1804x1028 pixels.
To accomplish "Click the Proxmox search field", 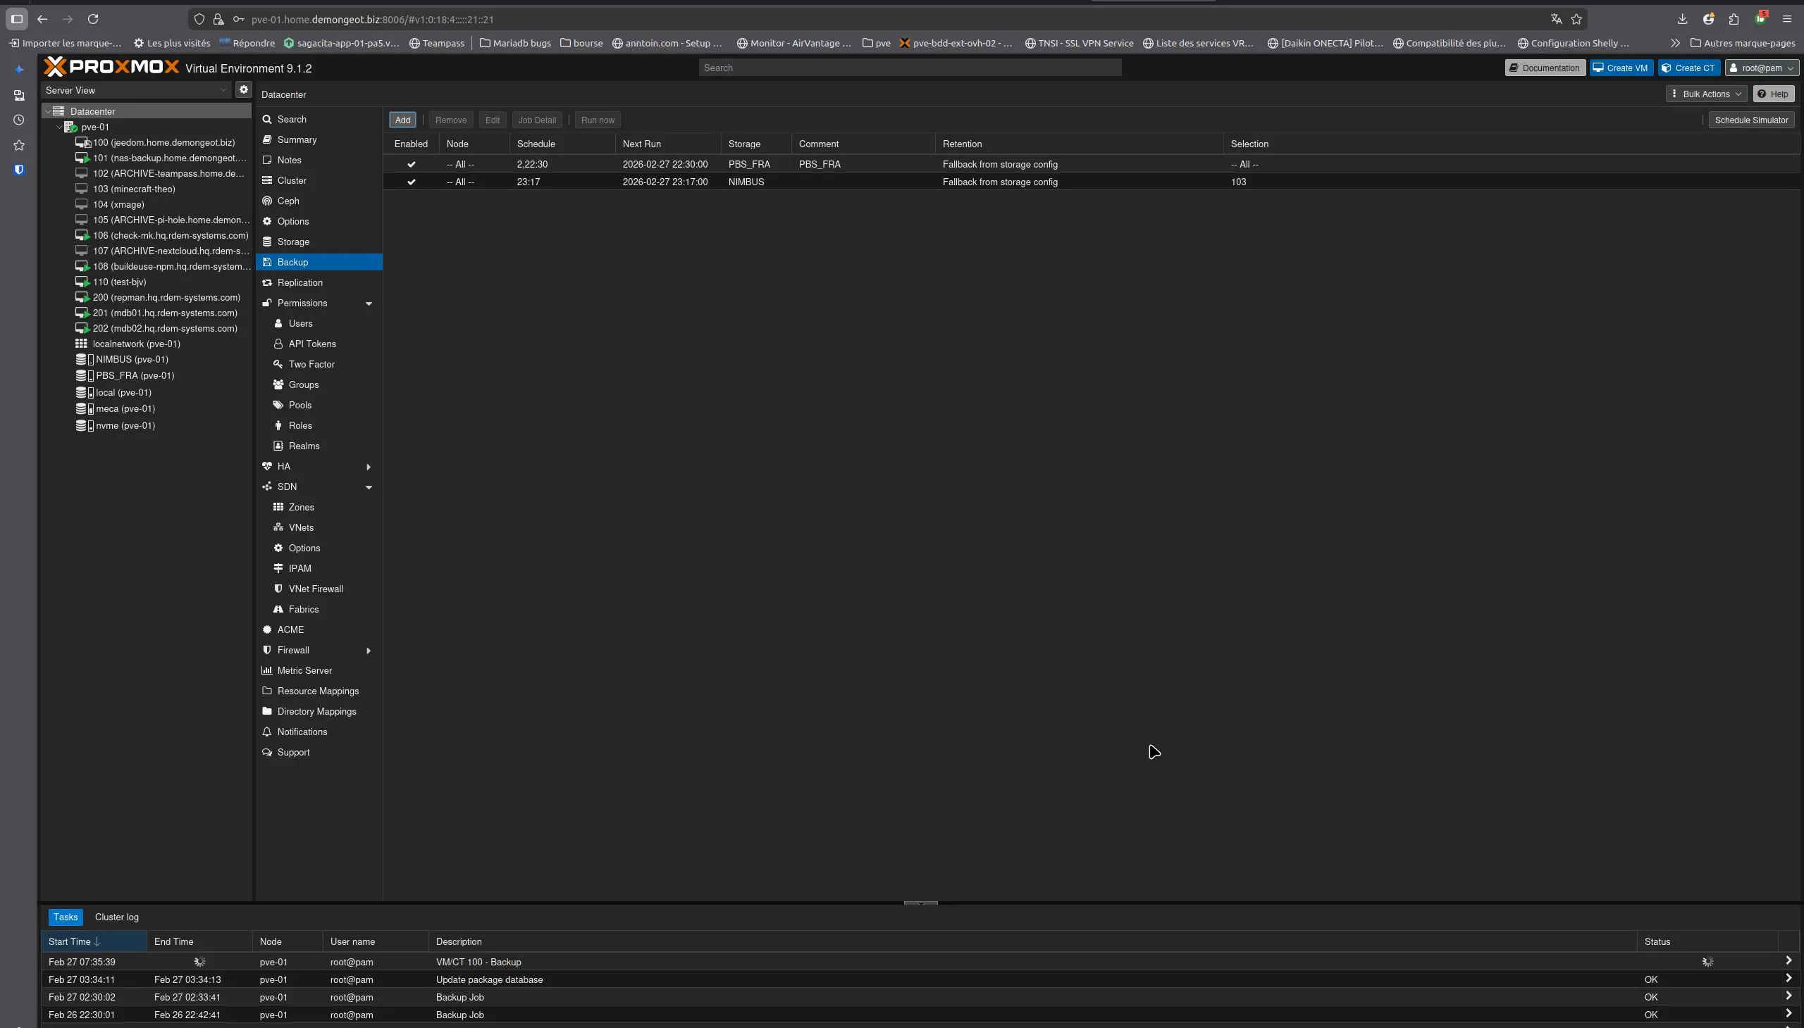I will coord(910,68).
